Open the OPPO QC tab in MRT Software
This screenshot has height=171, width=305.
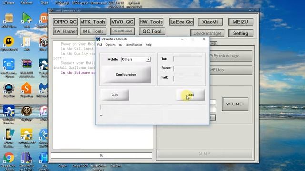tap(65, 22)
